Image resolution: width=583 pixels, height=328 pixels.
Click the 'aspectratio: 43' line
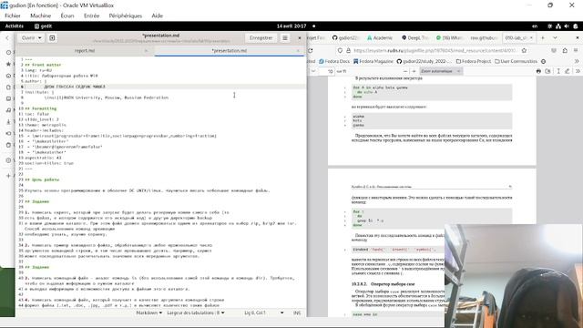tap(43, 158)
